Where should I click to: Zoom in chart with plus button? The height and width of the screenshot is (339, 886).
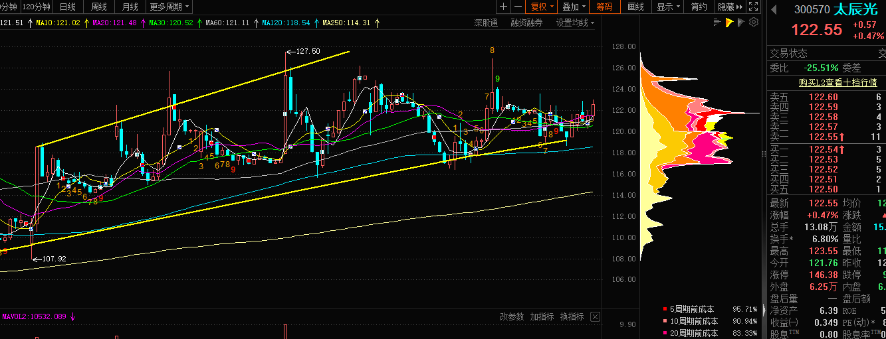503,7
